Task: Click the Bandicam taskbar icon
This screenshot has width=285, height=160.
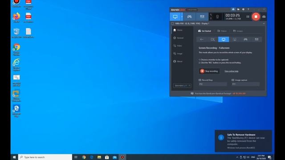Action: tap(122, 157)
